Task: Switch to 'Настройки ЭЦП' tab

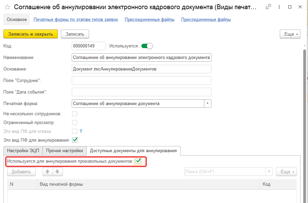Action: pos(23,151)
